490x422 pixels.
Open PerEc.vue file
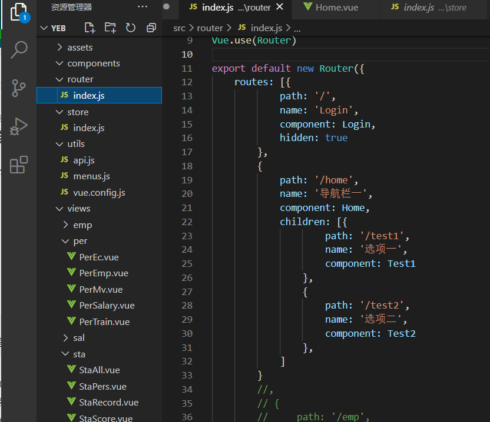pos(100,257)
